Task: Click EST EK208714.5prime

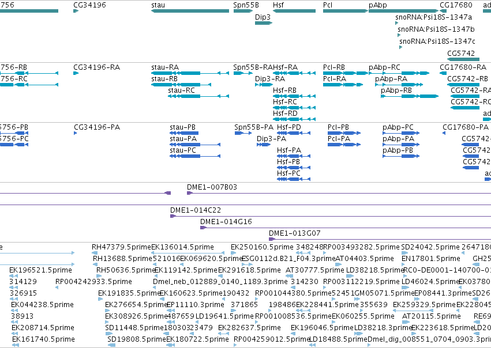Action: pyautogui.click(x=43, y=328)
